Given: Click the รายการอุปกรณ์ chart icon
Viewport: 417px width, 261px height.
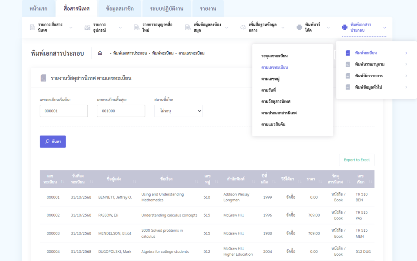Looking at the screenshot, I should (x=87, y=27).
